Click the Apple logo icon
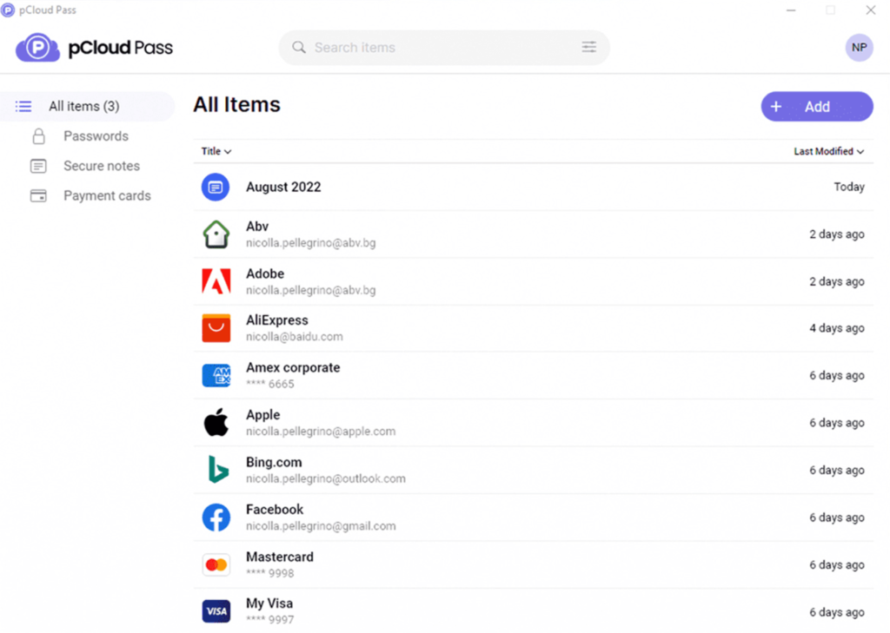This screenshot has width=890, height=633. click(216, 423)
